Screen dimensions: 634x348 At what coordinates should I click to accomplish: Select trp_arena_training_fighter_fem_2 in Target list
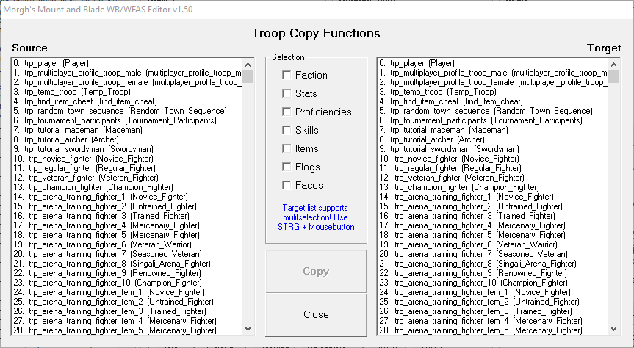click(x=493, y=302)
